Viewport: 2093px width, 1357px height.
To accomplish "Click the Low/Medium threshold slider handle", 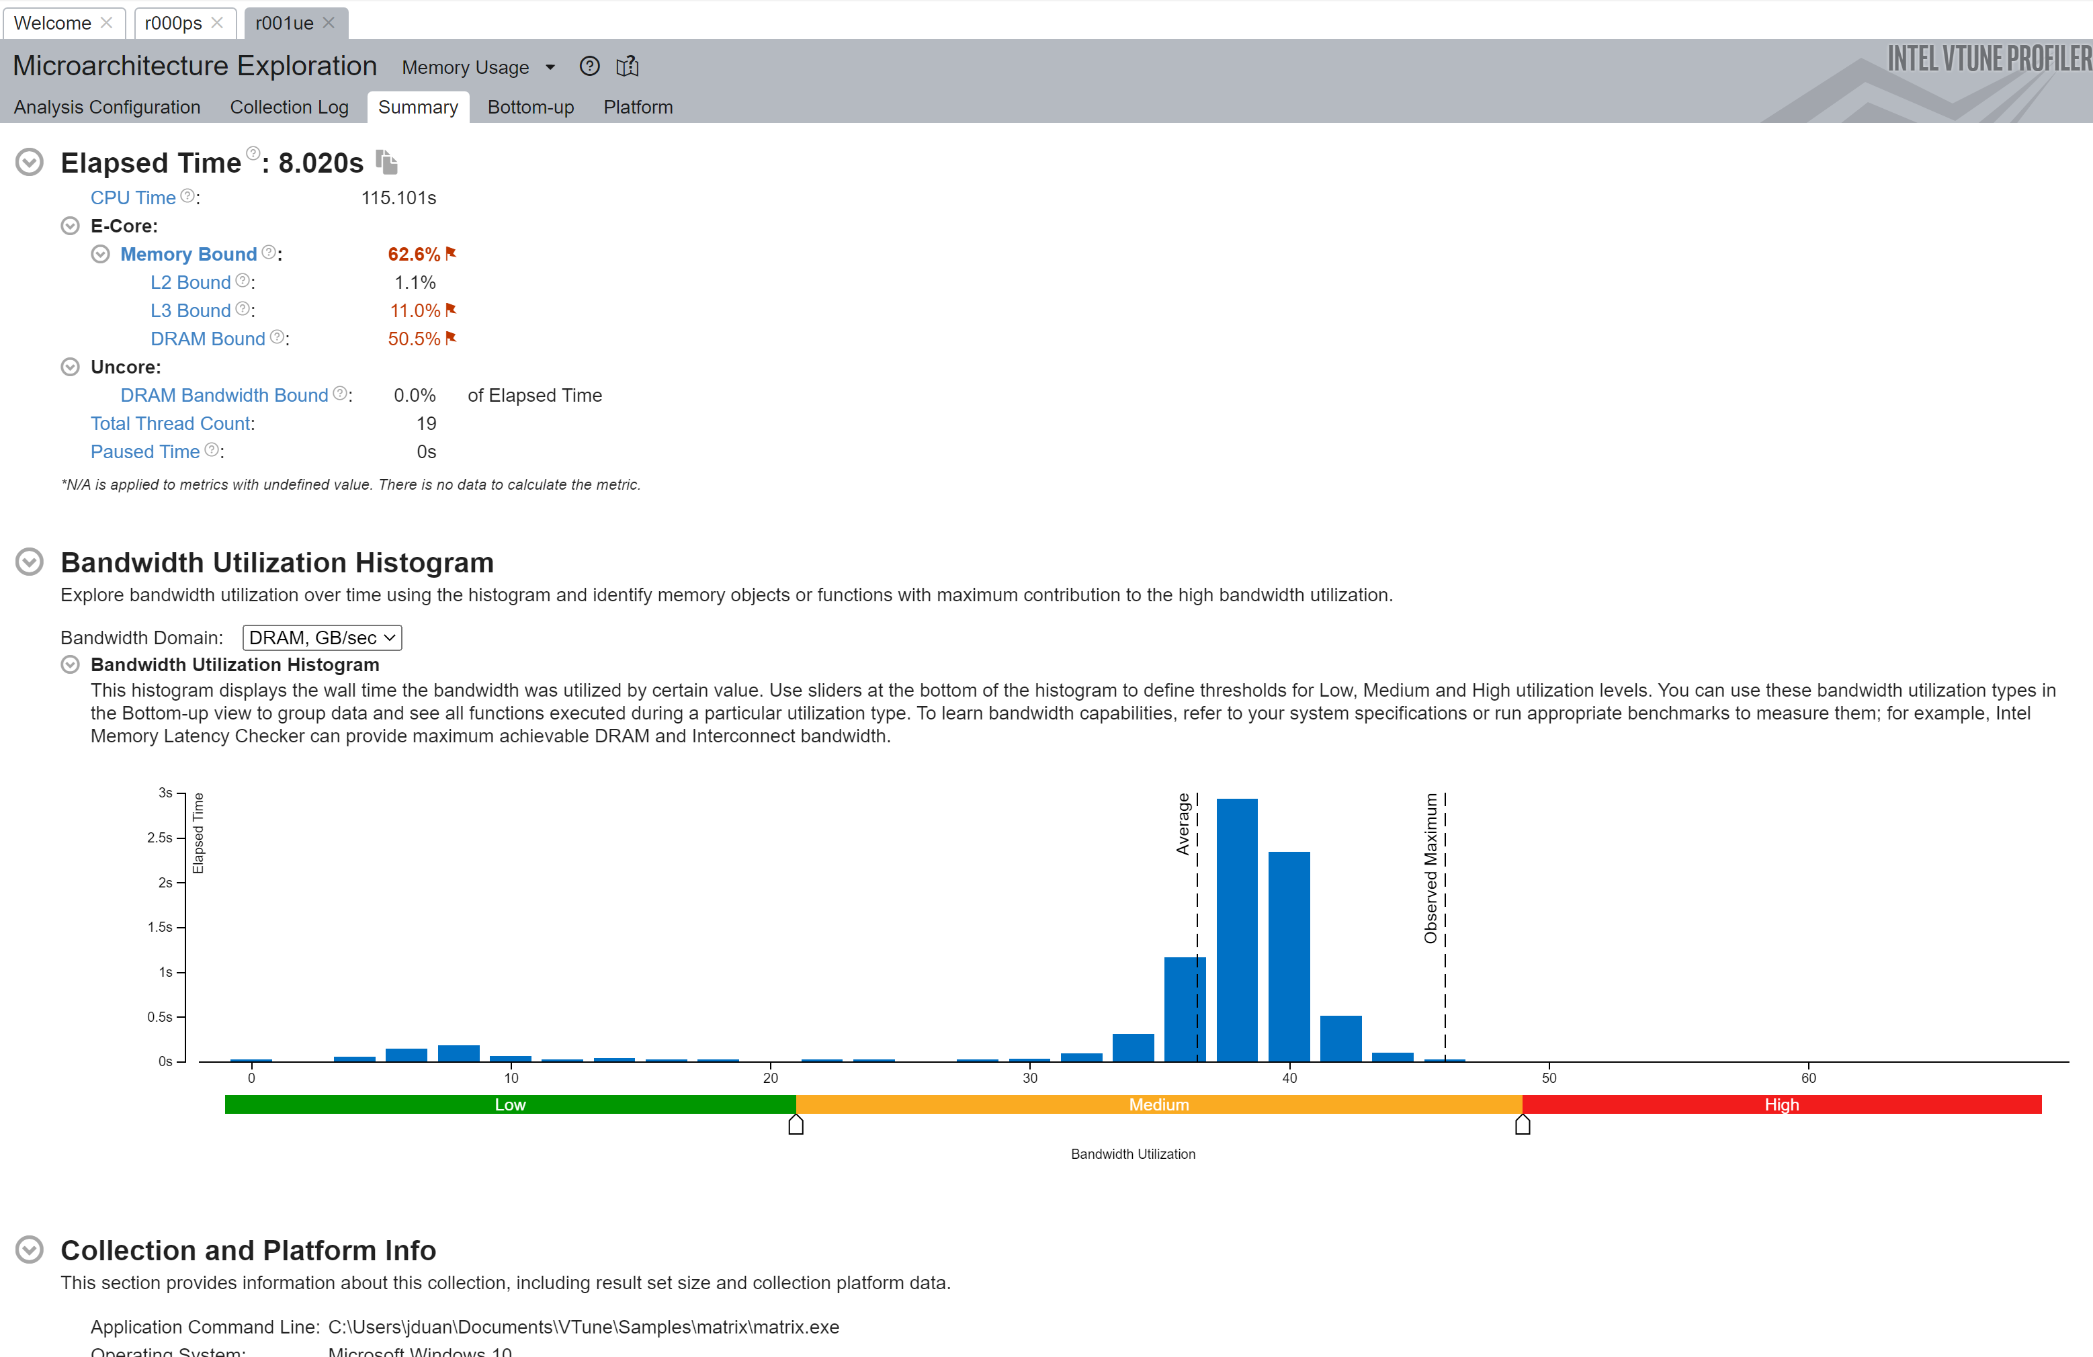I will pyautogui.click(x=796, y=1125).
